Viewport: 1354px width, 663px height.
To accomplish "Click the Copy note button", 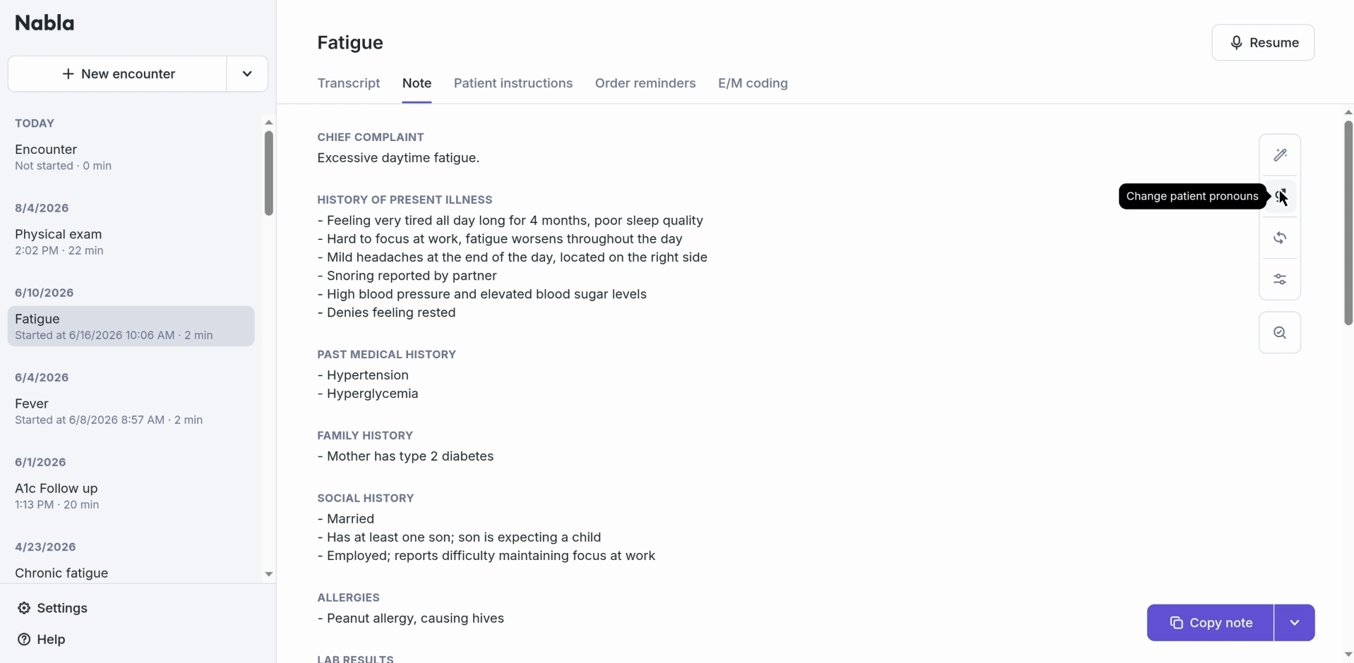I will [1210, 623].
